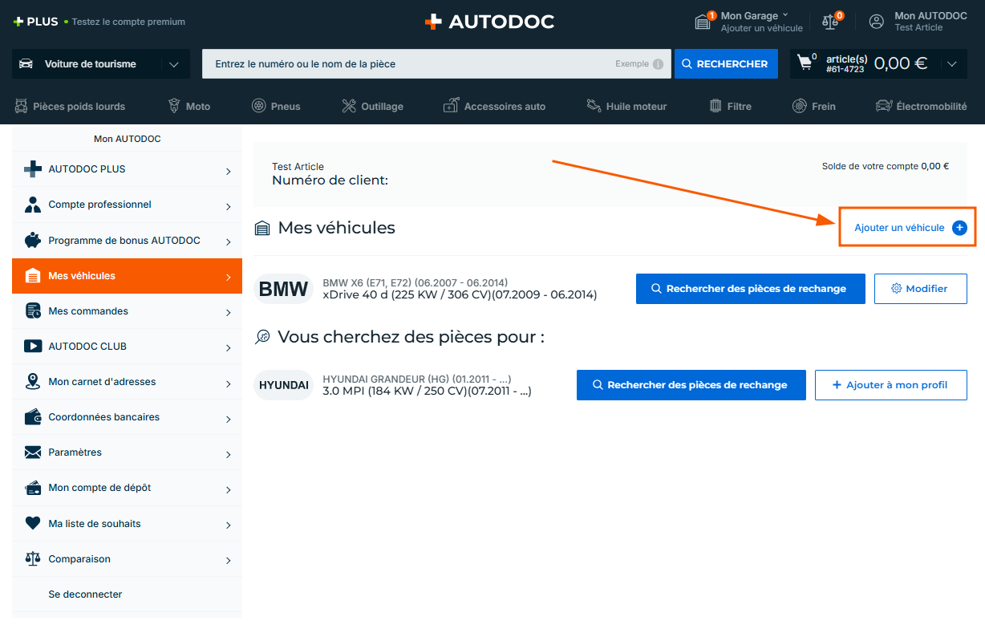The width and height of the screenshot is (985, 637).
Task: Click Ajouter à mon profil for Hyundai
Action: [x=890, y=385]
